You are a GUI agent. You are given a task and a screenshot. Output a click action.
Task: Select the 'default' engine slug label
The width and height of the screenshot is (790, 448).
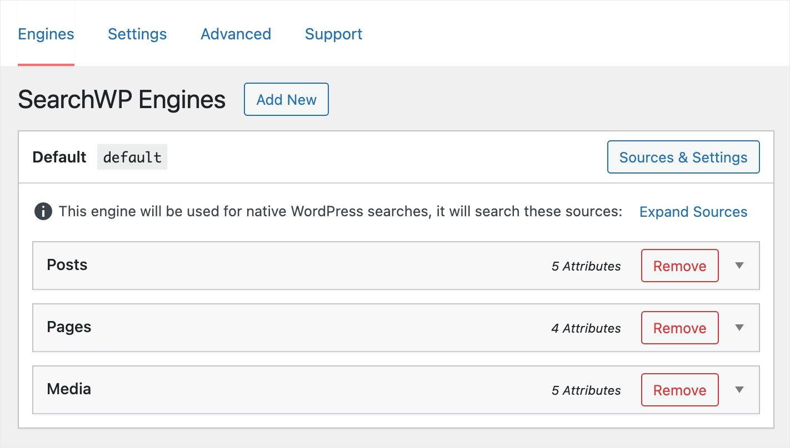132,157
